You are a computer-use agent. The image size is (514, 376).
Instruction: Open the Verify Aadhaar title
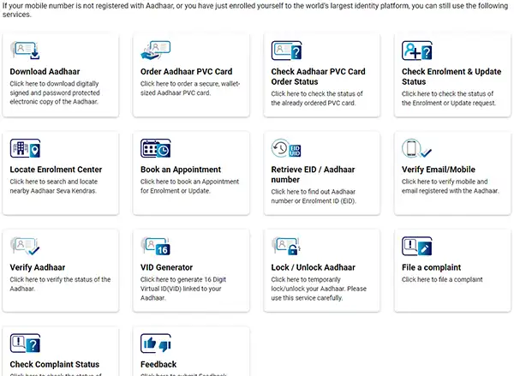tap(38, 267)
